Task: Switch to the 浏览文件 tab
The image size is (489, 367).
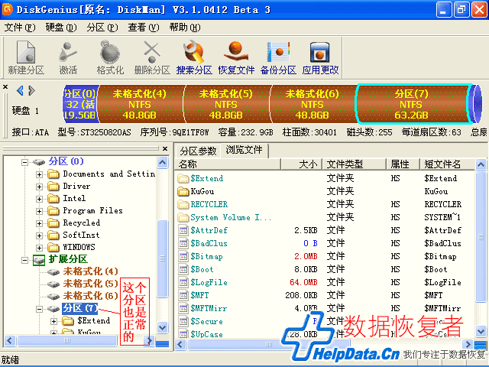Action: click(244, 150)
